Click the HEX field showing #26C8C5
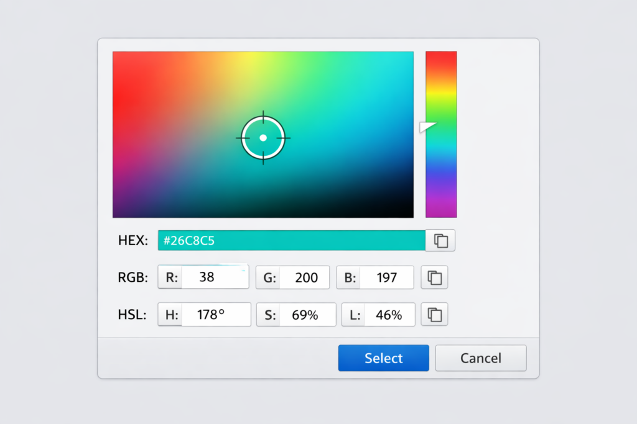This screenshot has width=637, height=424. 291,241
